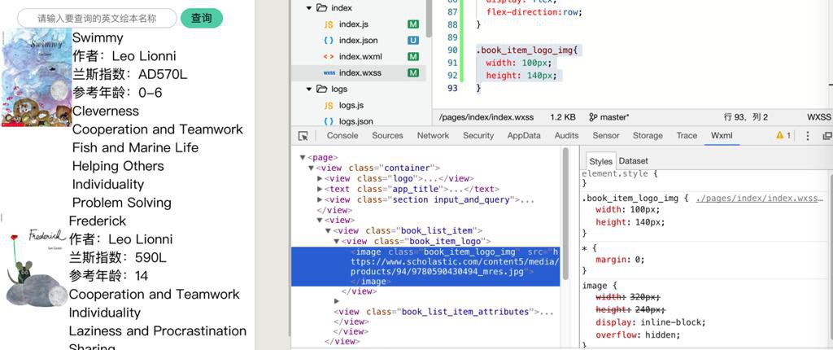Image resolution: width=833 pixels, height=350 pixels.
Task: Click the '行 93, 列 2' cursor position
Action: pyautogui.click(x=746, y=117)
